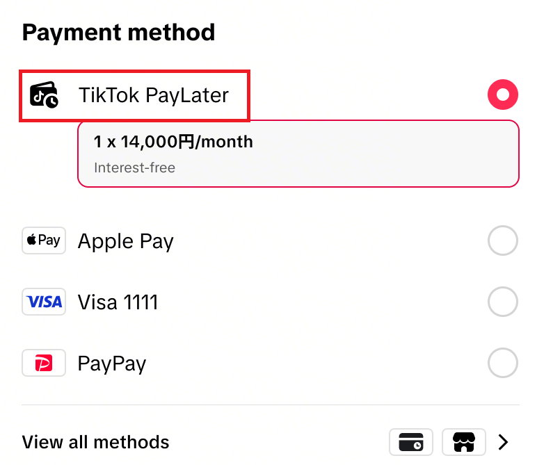Click the TikTok PayLater wallet icon
537x465 pixels.
44,95
